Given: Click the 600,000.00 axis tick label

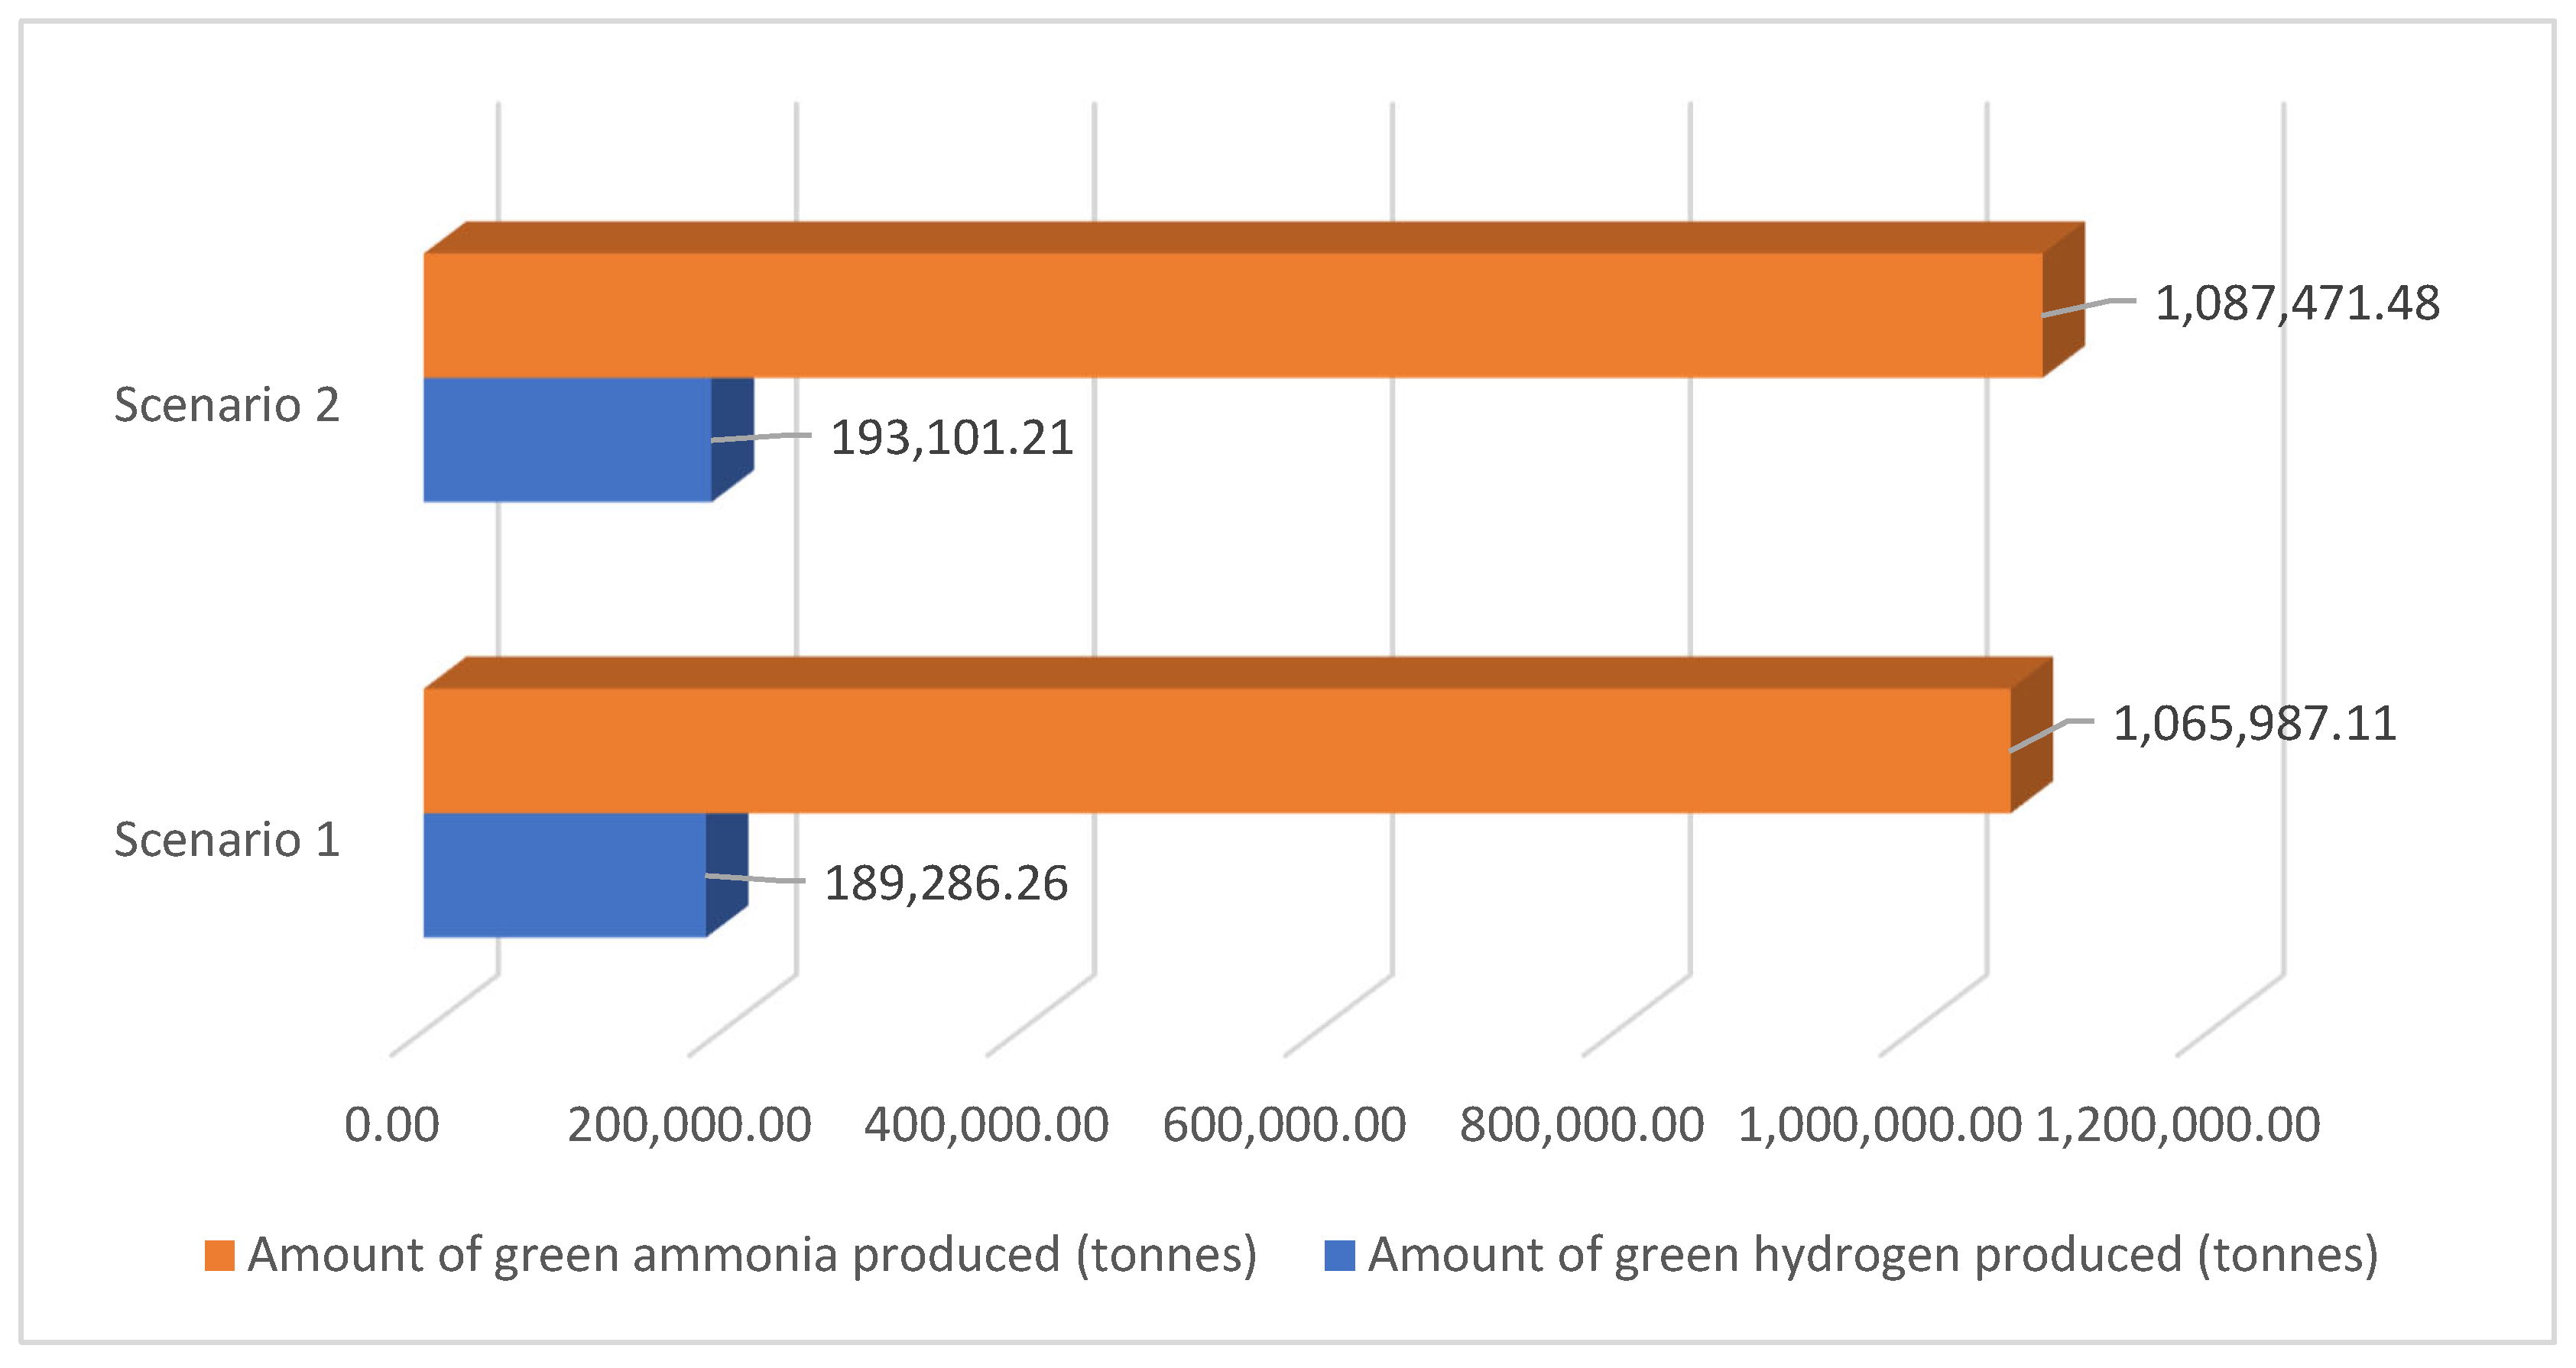Looking at the screenshot, I should 1284,1125.
